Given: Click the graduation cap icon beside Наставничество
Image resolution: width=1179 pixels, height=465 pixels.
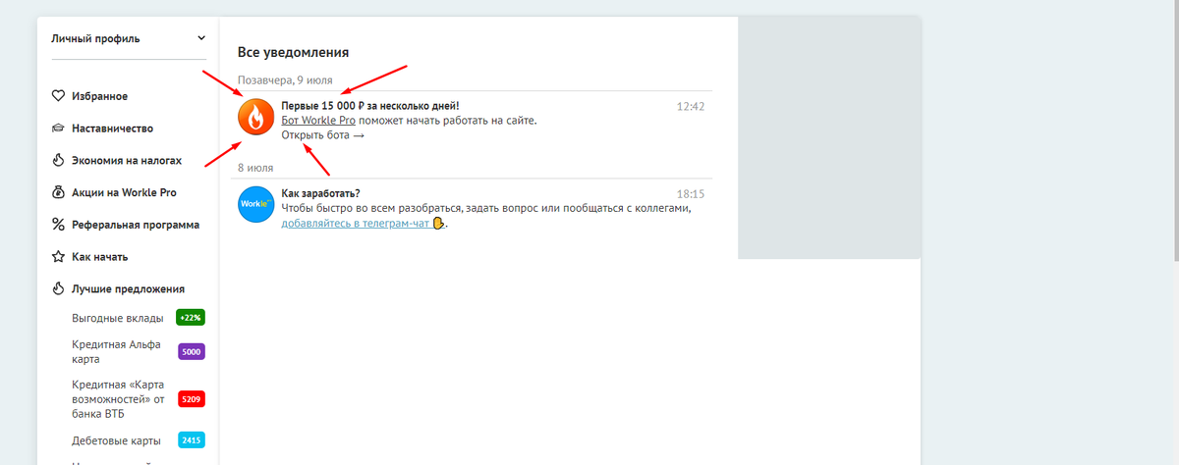Looking at the screenshot, I should pyautogui.click(x=58, y=129).
